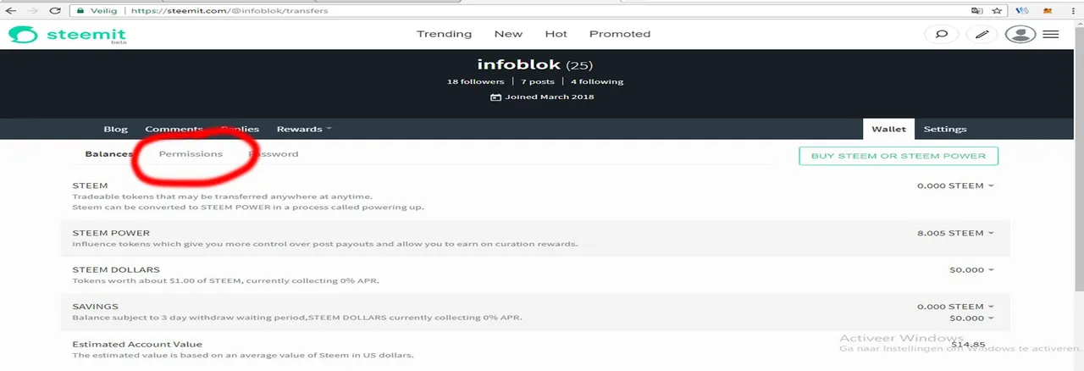Click the translate page icon in address bar

977,11
